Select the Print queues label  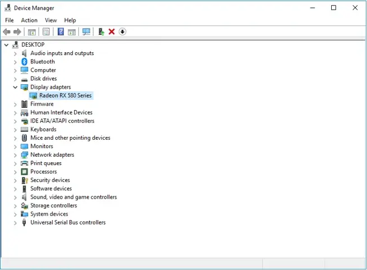tap(46, 163)
